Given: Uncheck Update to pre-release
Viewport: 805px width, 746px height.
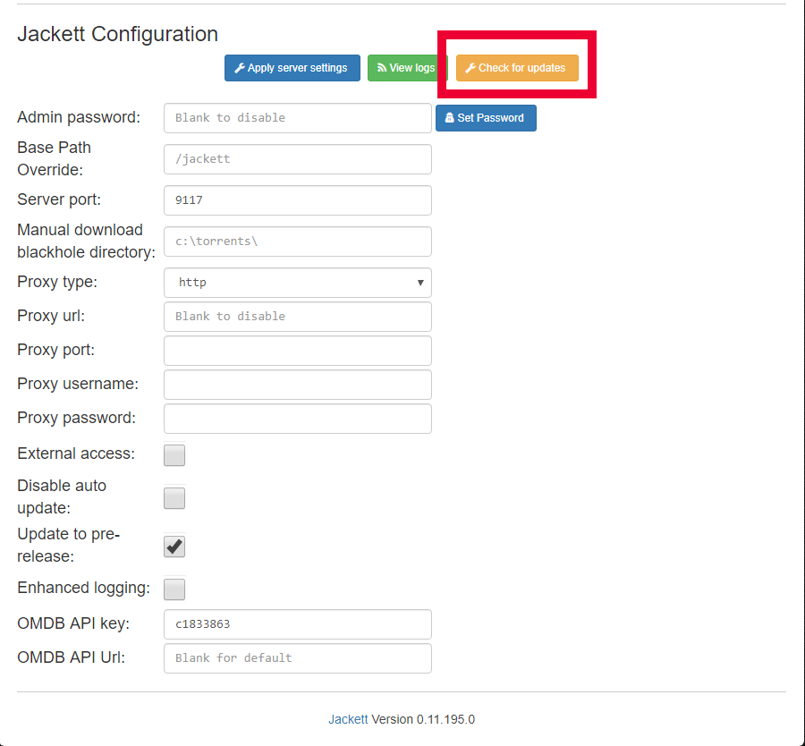Looking at the screenshot, I should [x=174, y=547].
